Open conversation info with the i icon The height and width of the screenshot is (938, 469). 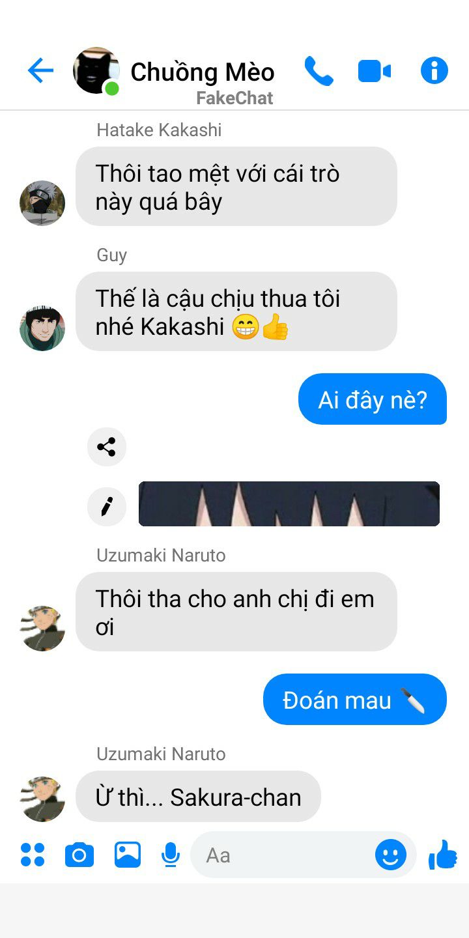pos(434,70)
